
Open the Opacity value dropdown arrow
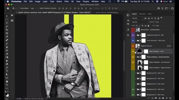pos(161,22)
